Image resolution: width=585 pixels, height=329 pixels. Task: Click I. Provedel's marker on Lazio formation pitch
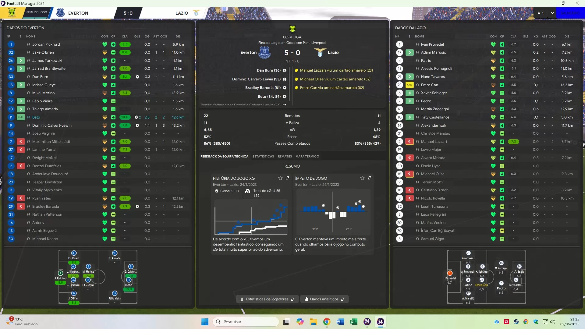450,273
